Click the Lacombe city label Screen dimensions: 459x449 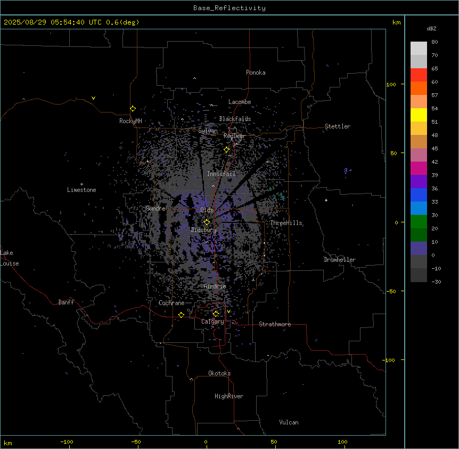240,102
